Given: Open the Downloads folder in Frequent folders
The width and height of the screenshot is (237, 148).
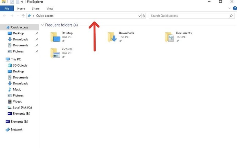Looking at the screenshot, I should pyautogui.click(x=126, y=33).
